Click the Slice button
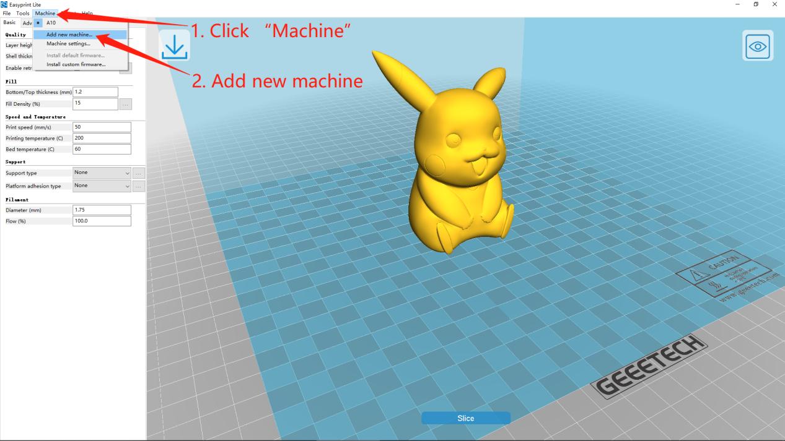Screen dimensions: 785x441 coord(466,418)
